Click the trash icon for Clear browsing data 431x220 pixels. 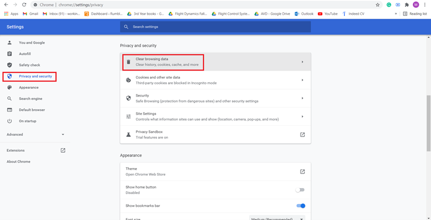click(x=128, y=62)
